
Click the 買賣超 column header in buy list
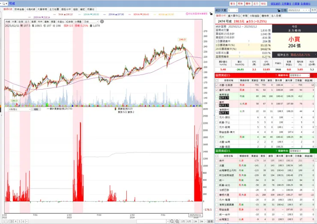coord(255,81)
